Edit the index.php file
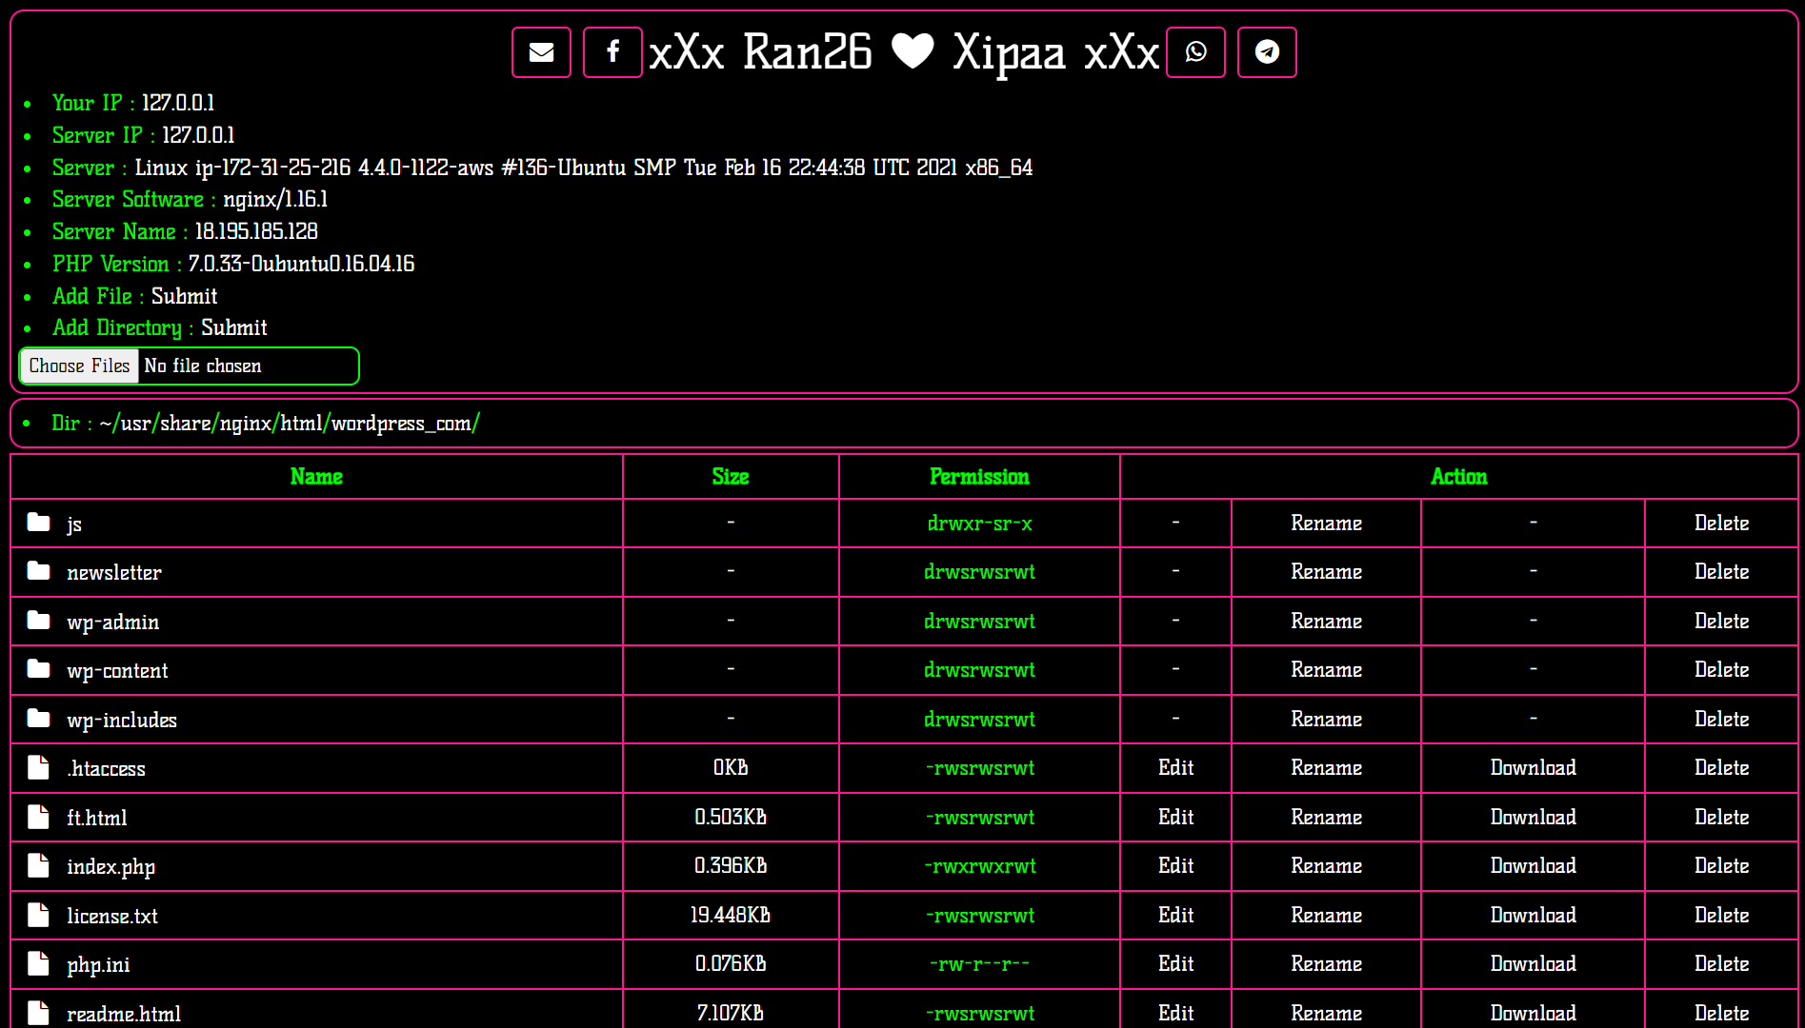This screenshot has height=1028, width=1805. pos(1176,865)
